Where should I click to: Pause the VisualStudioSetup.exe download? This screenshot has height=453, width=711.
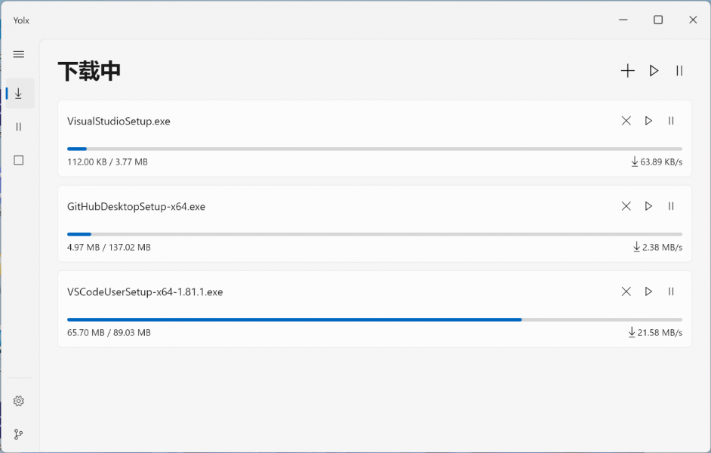pyautogui.click(x=671, y=120)
